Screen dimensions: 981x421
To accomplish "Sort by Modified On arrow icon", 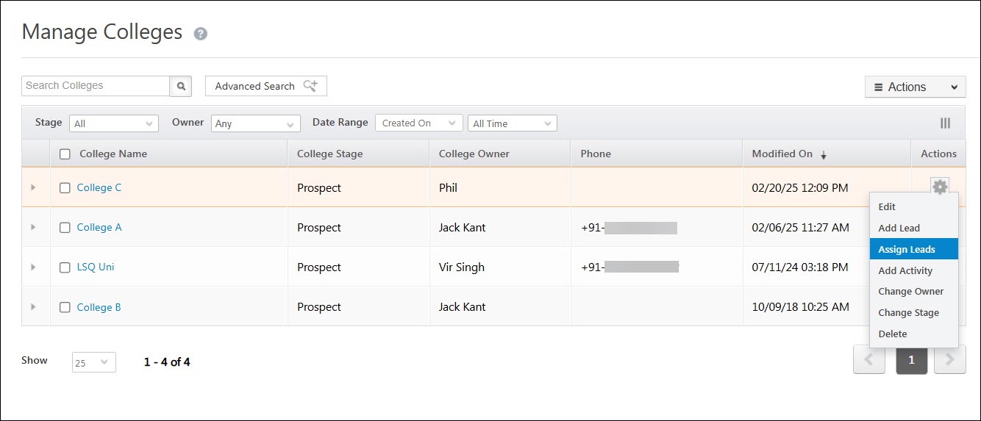I will 824,155.
